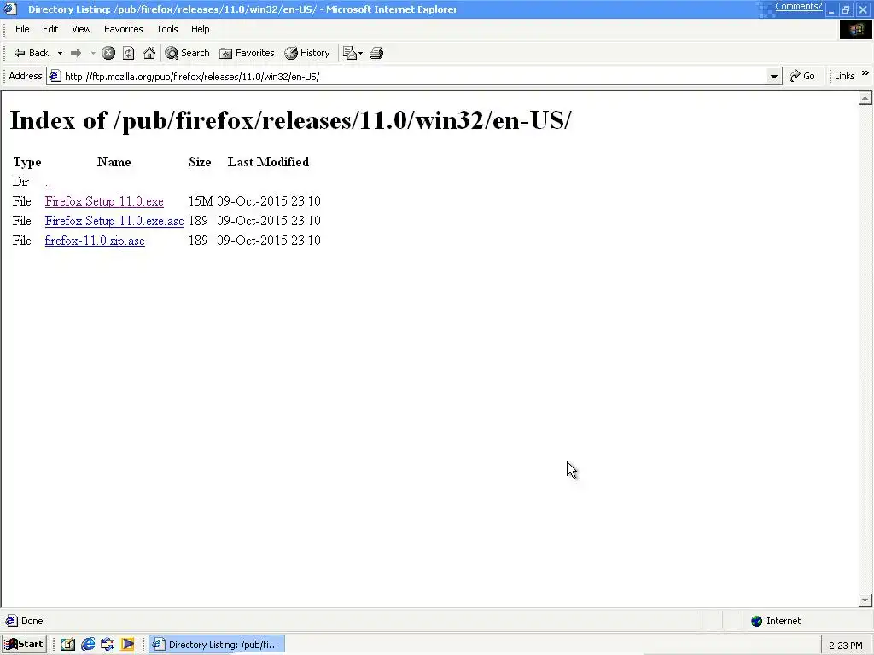Print the page with the printer icon
The image size is (874, 655).
coord(376,53)
